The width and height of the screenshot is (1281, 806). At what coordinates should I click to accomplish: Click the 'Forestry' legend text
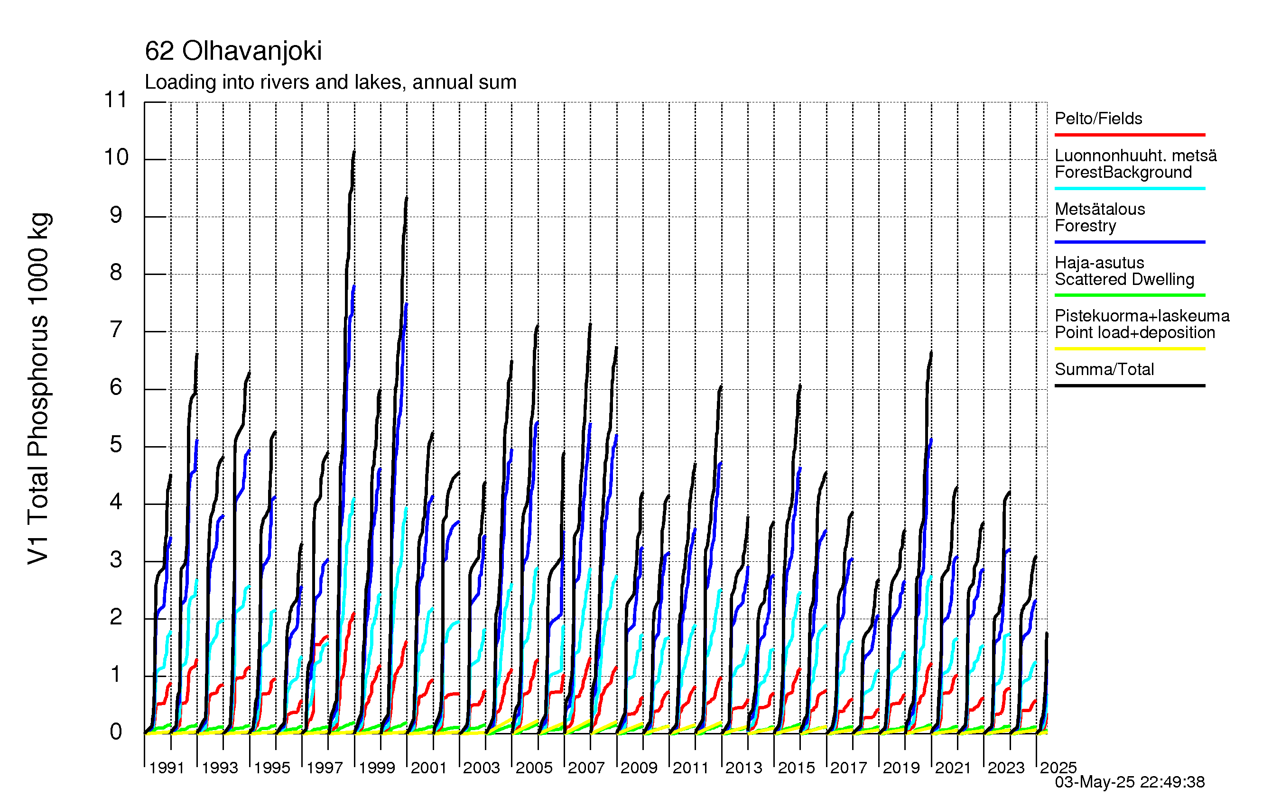click(1085, 226)
